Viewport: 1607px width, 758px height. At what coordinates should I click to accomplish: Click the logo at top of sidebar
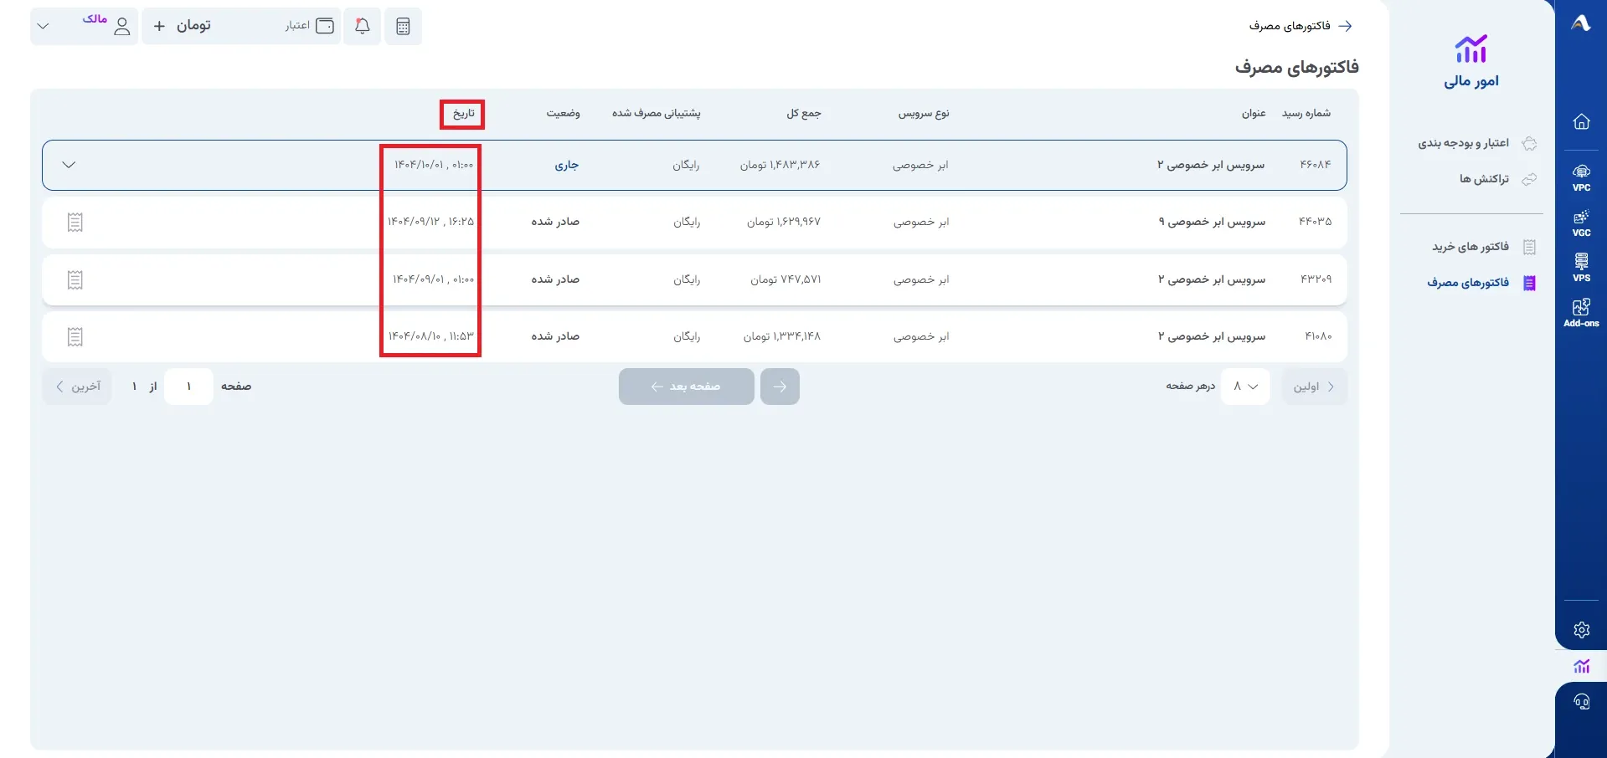1581,23
